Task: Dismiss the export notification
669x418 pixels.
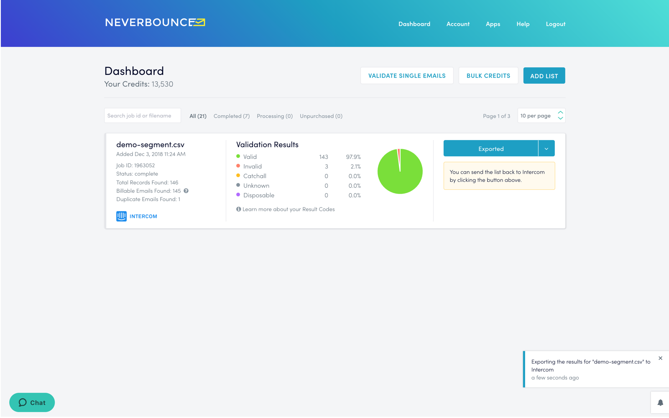Action: [x=660, y=358]
